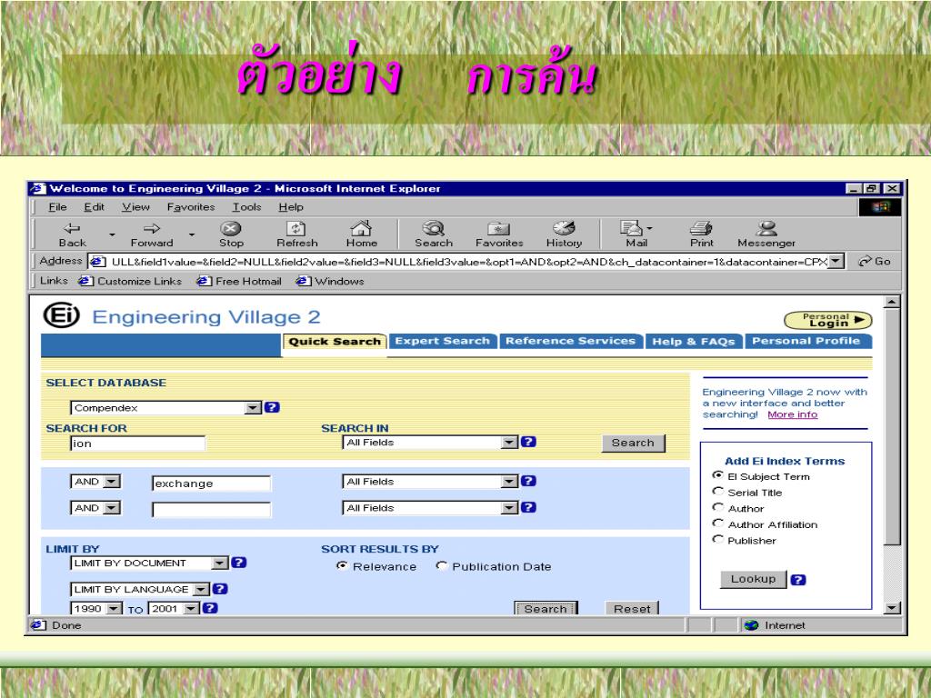Open the More info link
This screenshot has width=931, height=698.
(792, 414)
